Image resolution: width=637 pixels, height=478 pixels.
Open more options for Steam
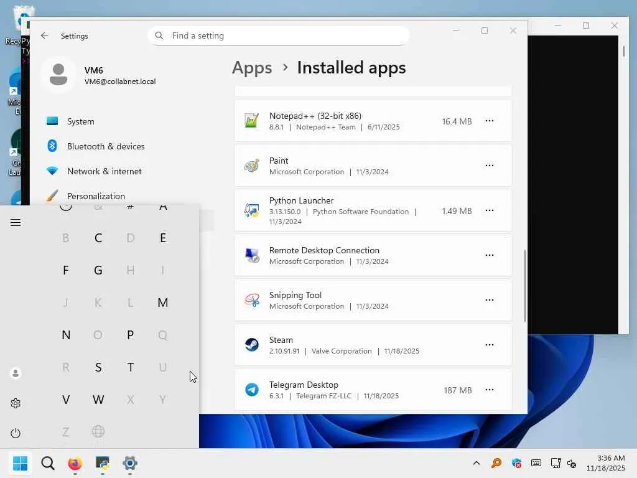pyautogui.click(x=489, y=345)
